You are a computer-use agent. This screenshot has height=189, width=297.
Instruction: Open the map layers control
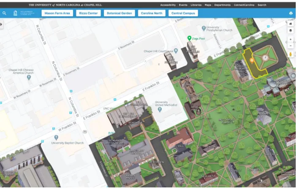point(290,30)
